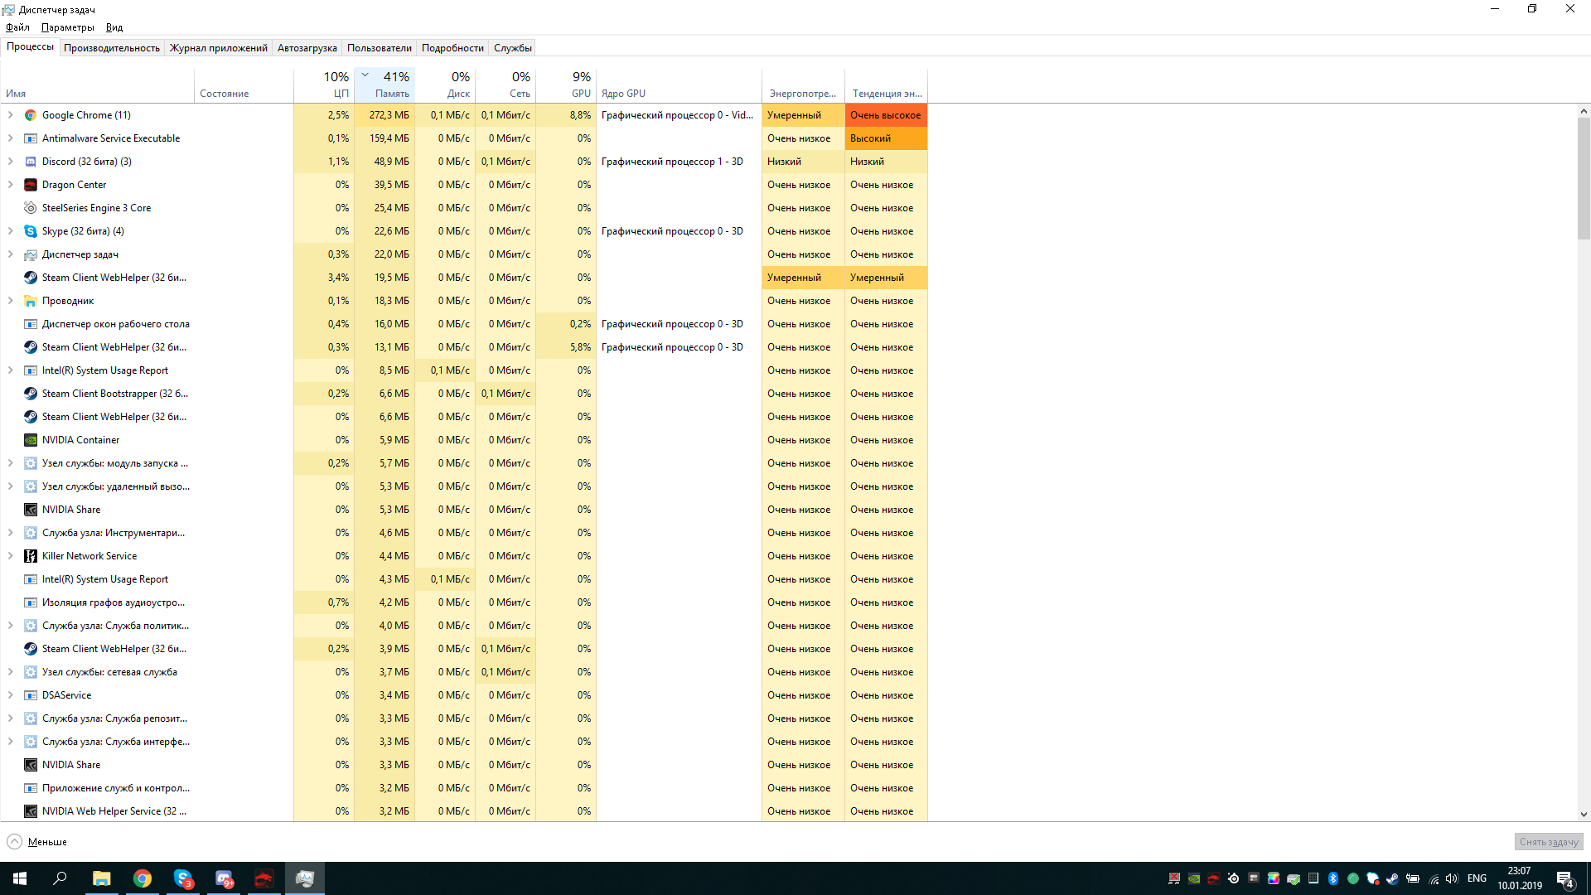This screenshot has height=895, width=1591.
Task: Click the SteelSeries Engine 3 Core icon
Action: (30, 208)
